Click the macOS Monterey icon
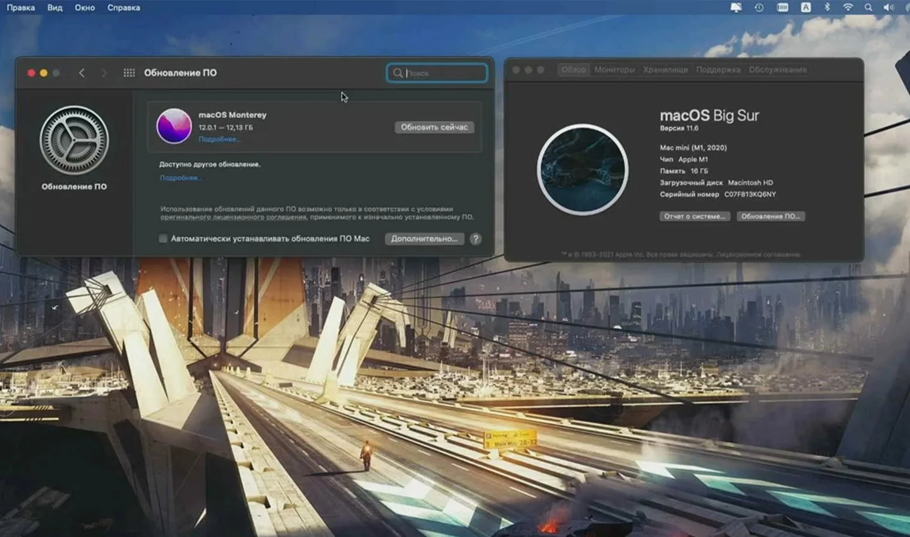This screenshot has height=537, width=910. 174,126
